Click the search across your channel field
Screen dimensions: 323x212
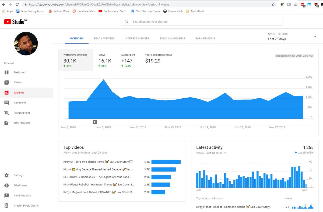202,22
